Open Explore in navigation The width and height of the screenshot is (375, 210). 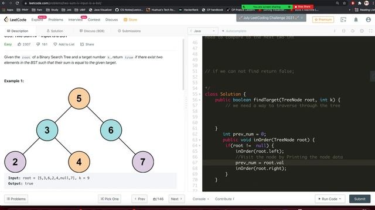(37, 20)
